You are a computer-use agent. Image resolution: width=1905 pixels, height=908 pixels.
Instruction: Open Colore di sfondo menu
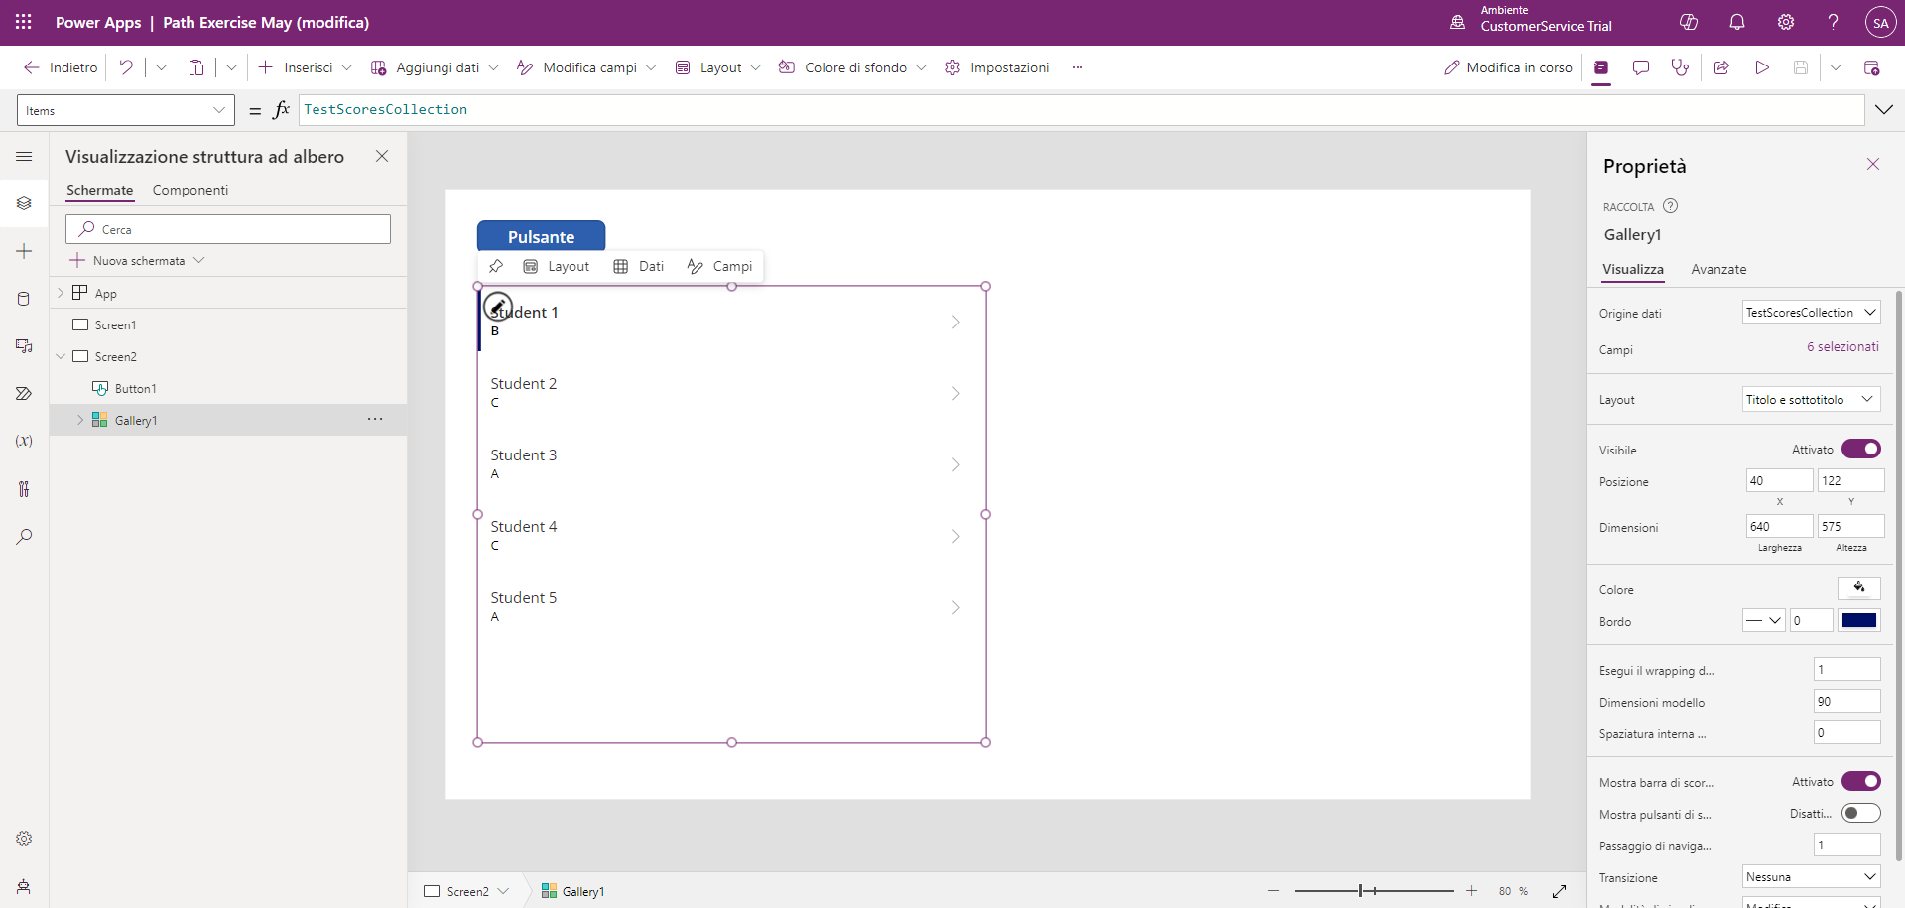(x=853, y=67)
